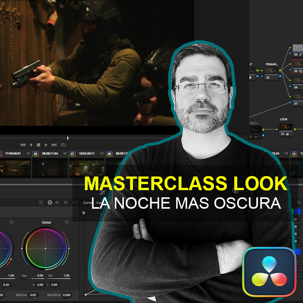This screenshot has width=303, height=303.
Task: Select the PRIMARI... node 03
Action: [271, 73]
